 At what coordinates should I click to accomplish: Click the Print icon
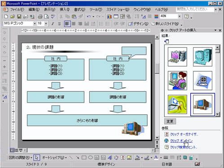[x=40, y=16]
